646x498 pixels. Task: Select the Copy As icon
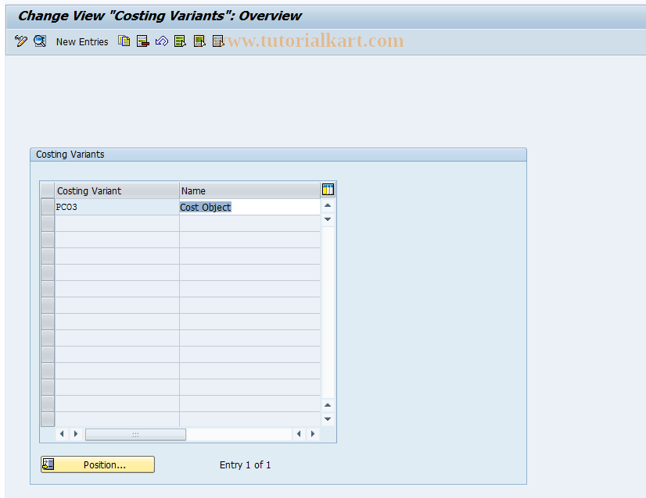pyautogui.click(x=124, y=41)
